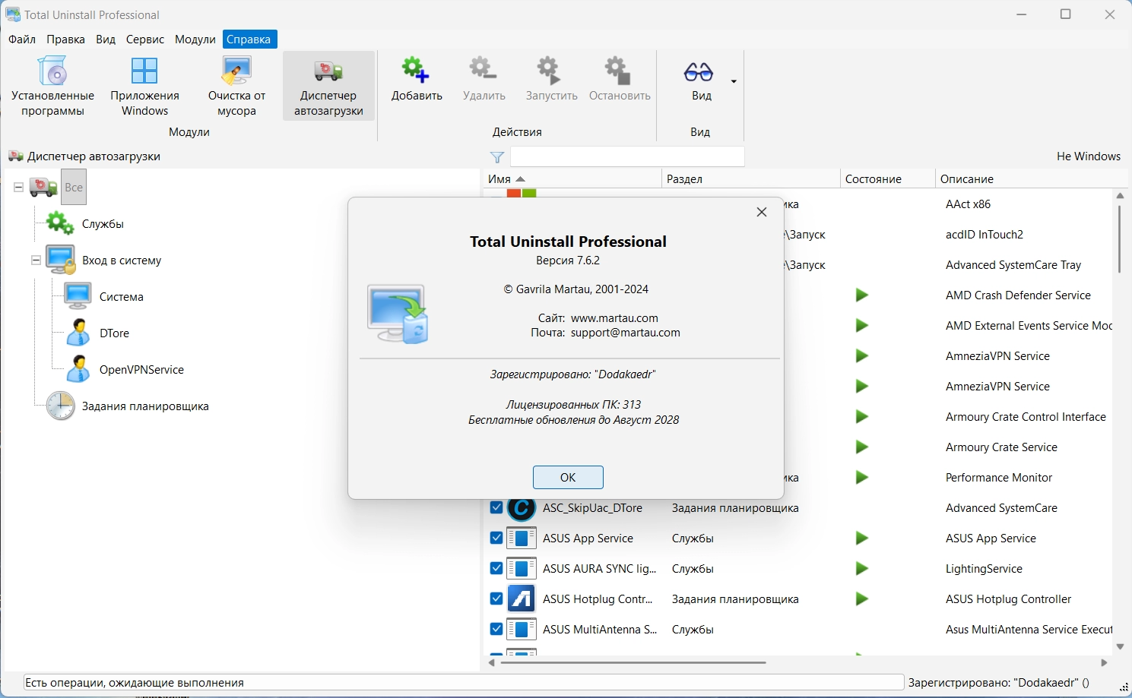This screenshot has width=1132, height=698.
Task: Click the running-state arrow for Performance Monitor
Action: pyautogui.click(x=861, y=478)
